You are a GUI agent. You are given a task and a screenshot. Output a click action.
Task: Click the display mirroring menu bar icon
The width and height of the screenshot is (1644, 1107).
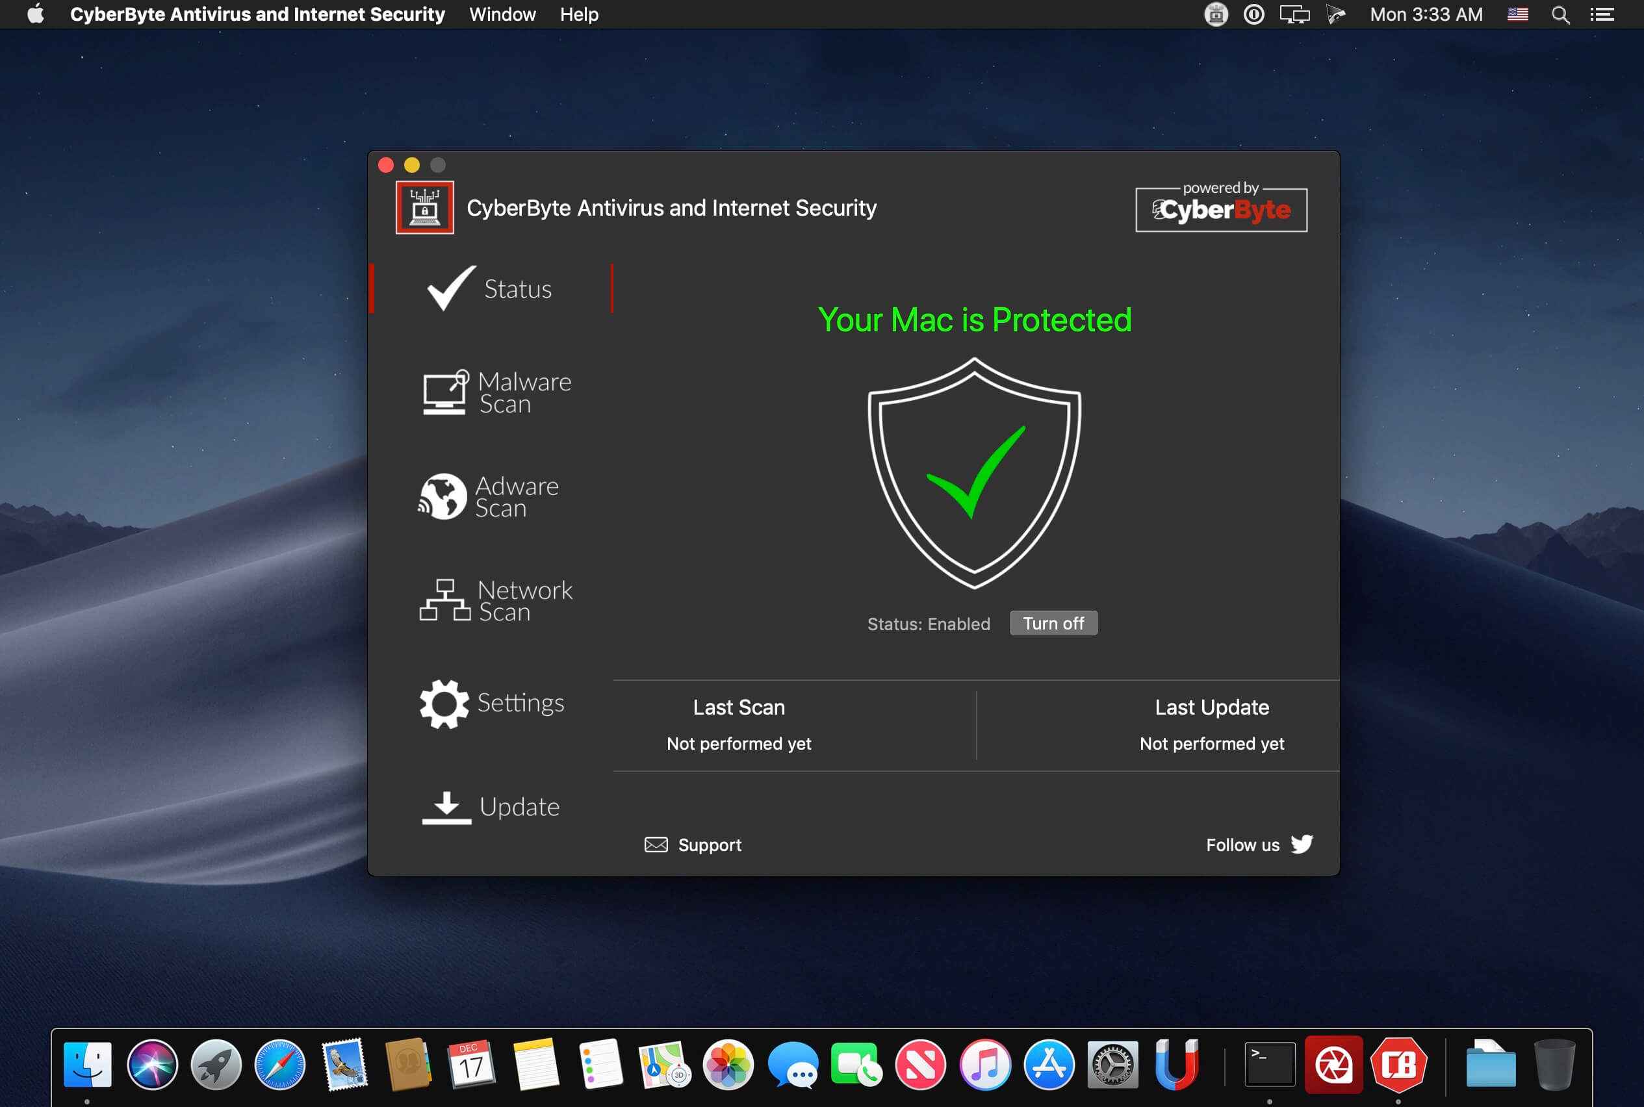pyautogui.click(x=1294, y=14)
